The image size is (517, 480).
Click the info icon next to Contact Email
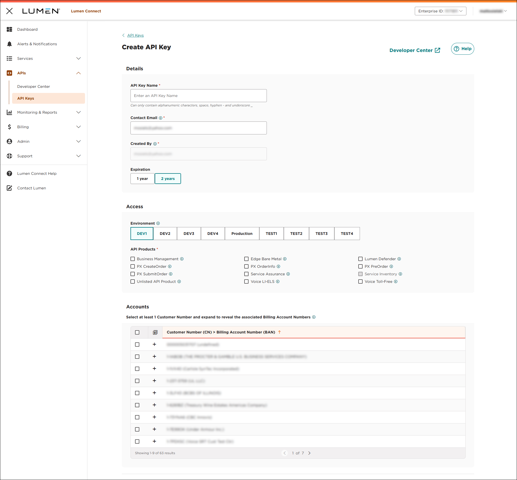click(161, 118)
